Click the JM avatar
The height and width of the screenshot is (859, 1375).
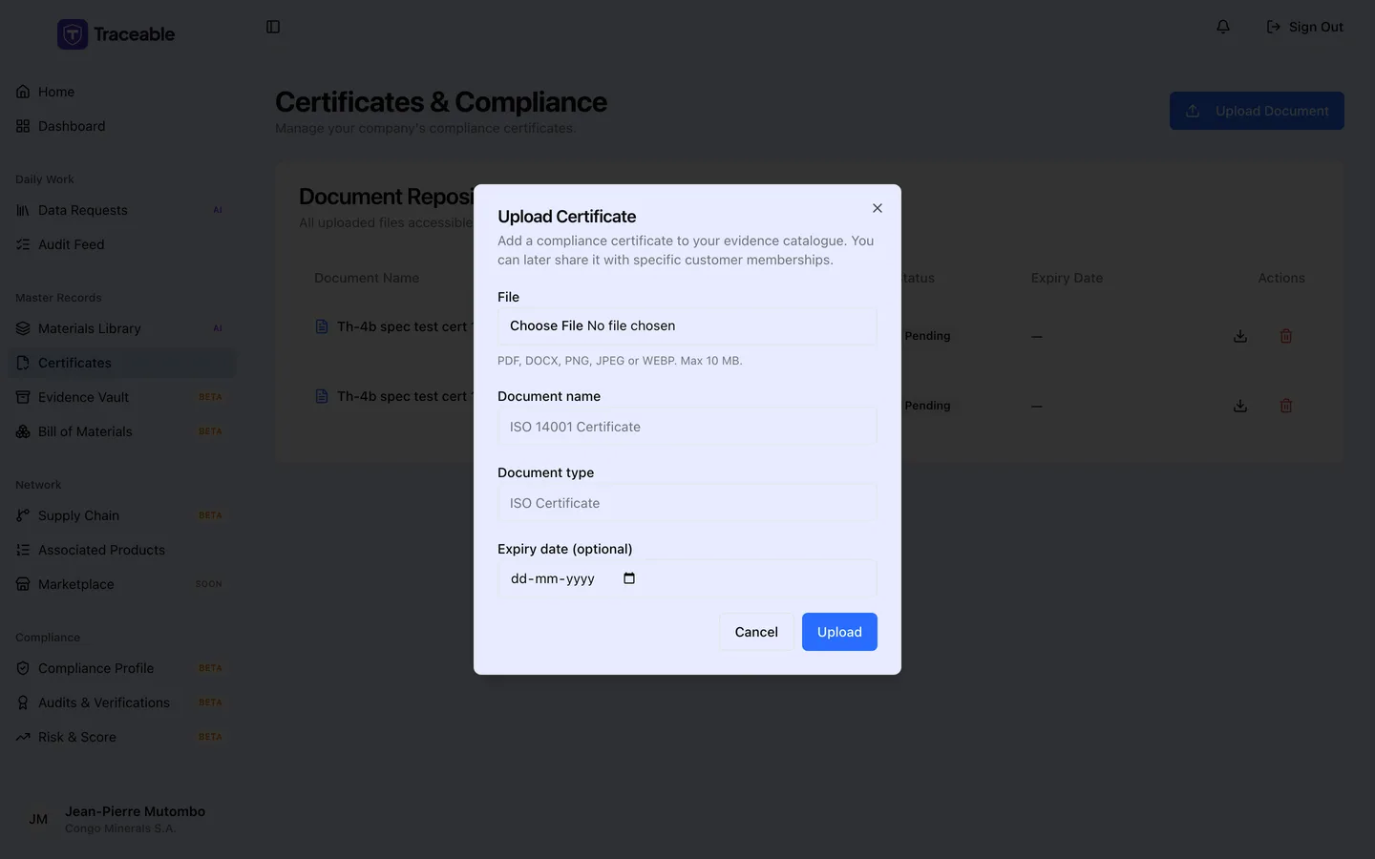pyautogui.click(x=38, y=819)
